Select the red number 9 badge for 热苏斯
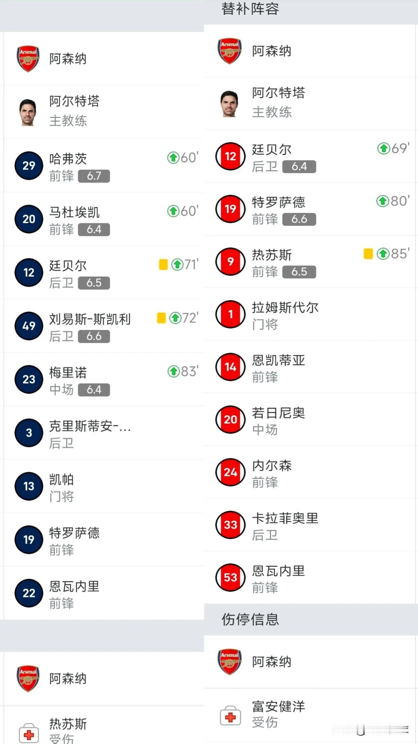The width and height of the screenshot is (418, 744). pyautogui.click(x=231, y=261)
